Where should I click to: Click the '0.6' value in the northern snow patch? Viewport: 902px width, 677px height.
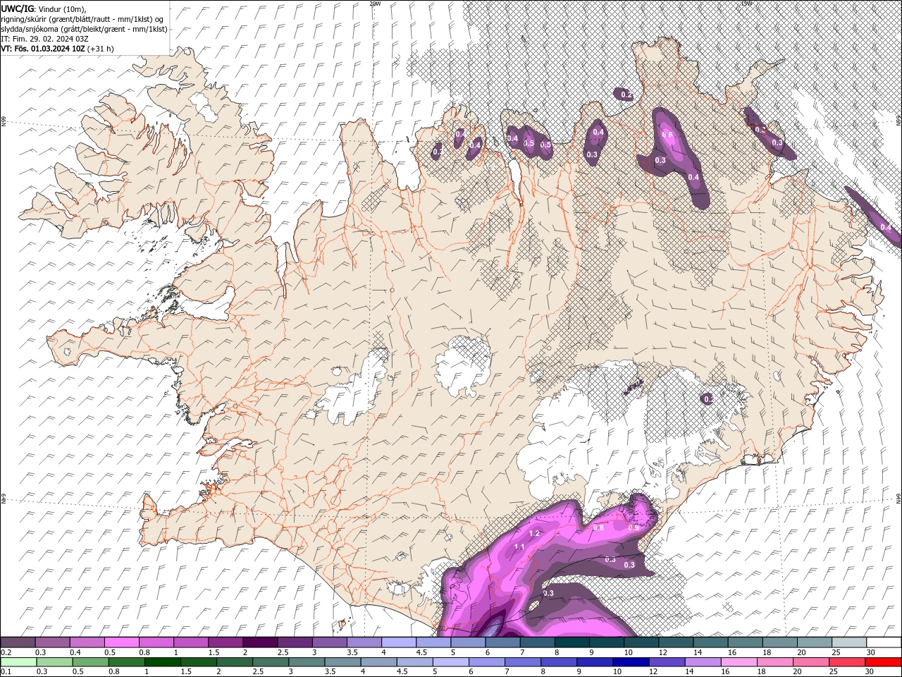click(x=668, y=135)
